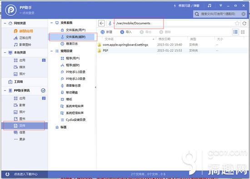The height and width of the screenshot is (179, 250).
Task: Open the 标签 bookmarks star item
Action: pyautogui.click(x=61, y=127)
